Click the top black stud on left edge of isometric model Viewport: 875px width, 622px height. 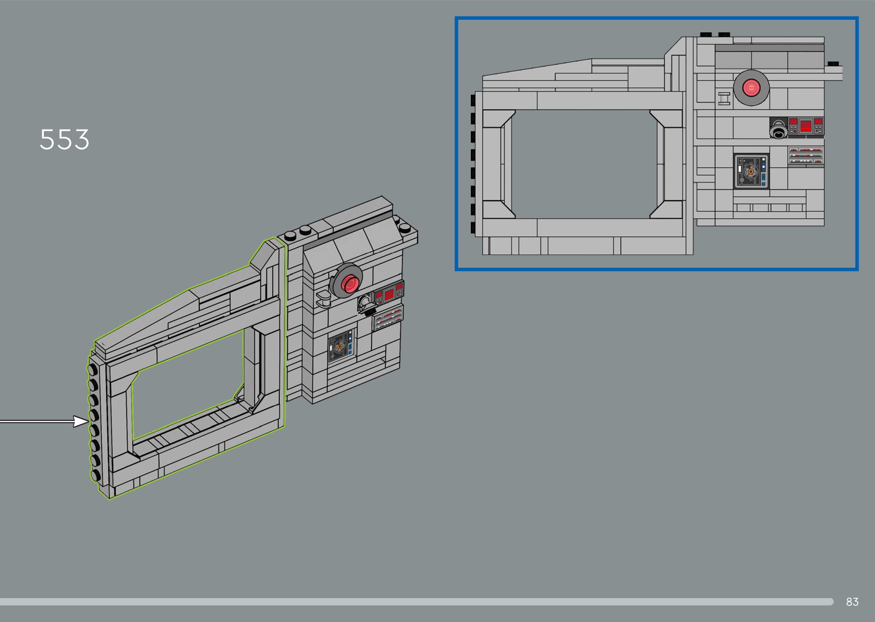pyautogui.click(x=92, y=370)
